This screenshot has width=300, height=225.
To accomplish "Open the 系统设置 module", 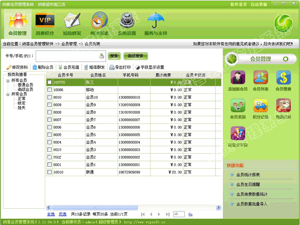I will point(127,24).
